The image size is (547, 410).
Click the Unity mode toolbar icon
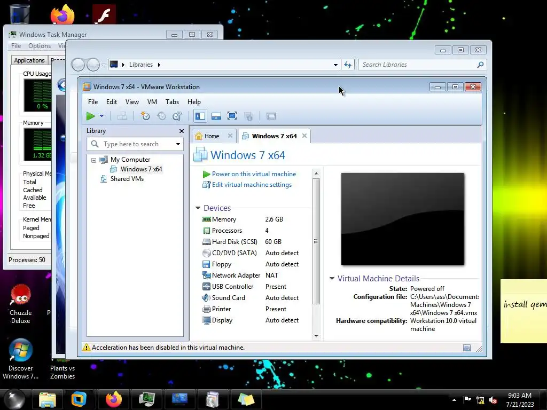(x=248, y=116)
